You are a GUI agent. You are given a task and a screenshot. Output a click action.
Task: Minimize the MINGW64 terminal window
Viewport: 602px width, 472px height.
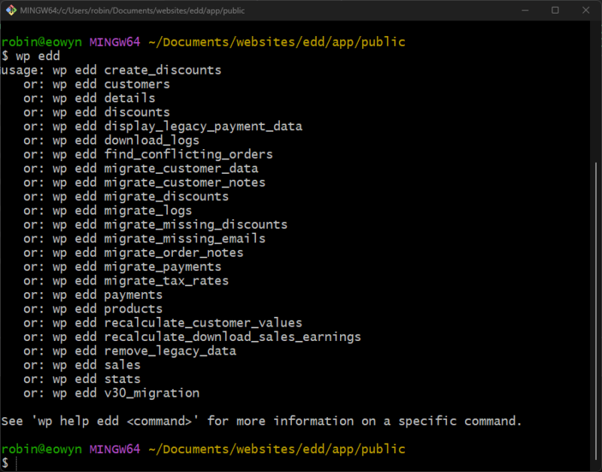pos(521,11)
